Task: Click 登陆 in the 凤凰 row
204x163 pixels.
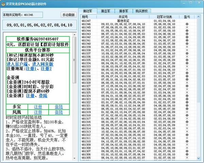Action: coord(59,112)
